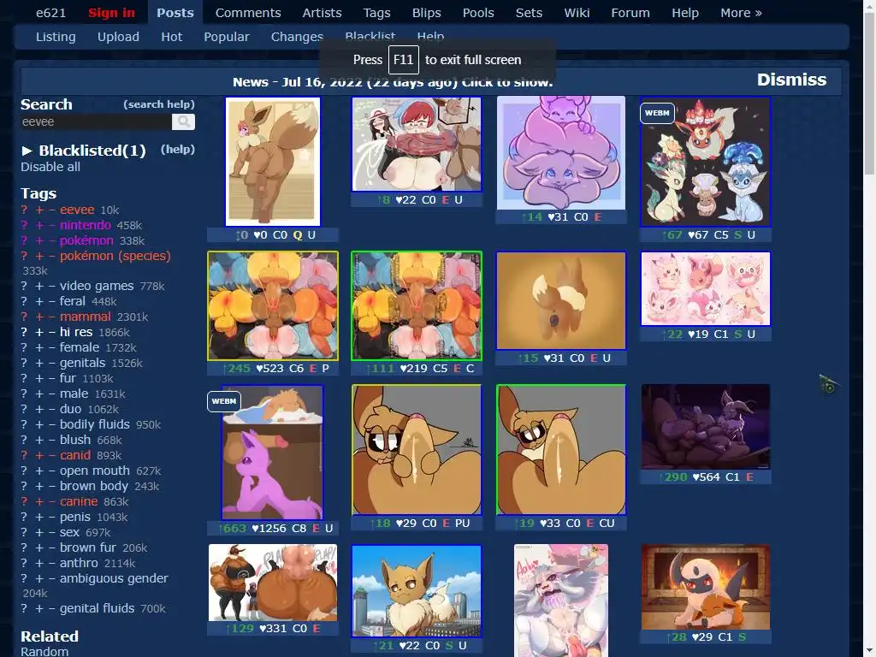
Task: Expand the Blacklisted(1) section
Action: coord(84,151)
